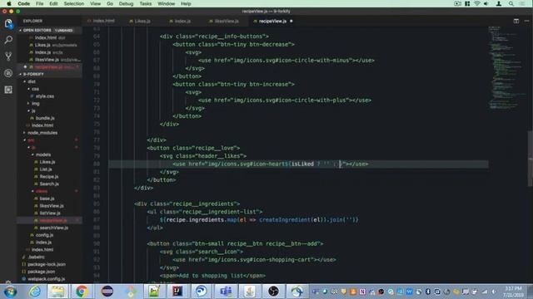
Task: Open listView.js in the views folder
Action: pyautogui.click(x=50, y=213)
